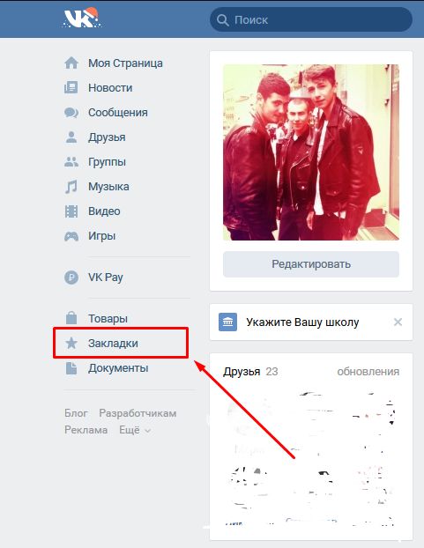Image resolution: width=424 pixels, height=548 pixels.
Task: Open the Игры gamepad icon
Action: [x=71, y=236]
